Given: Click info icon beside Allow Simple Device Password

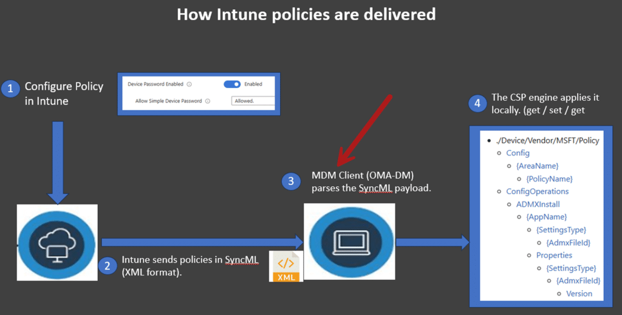Looking at the screenshot, I should [208, 101].
